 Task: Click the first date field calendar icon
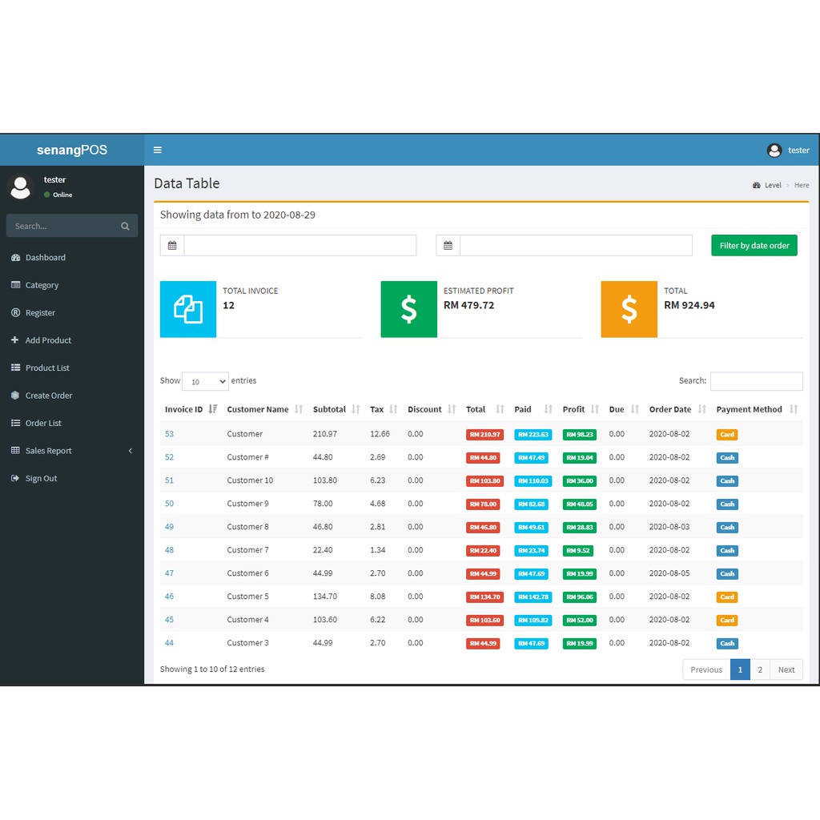(172, 246)
